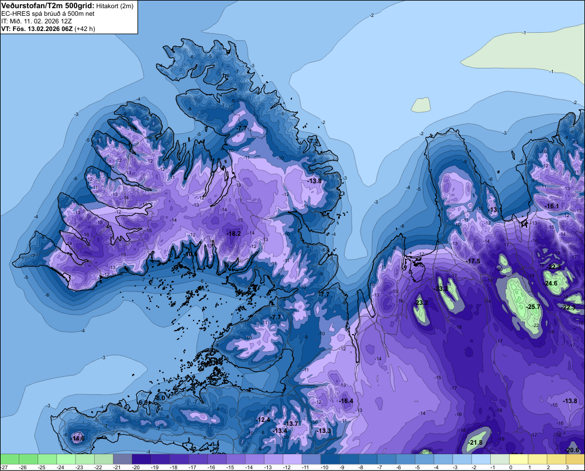Click the 0 label on the legend scale
This screenshot has width=585, height=471.
(x=511, y=467)
